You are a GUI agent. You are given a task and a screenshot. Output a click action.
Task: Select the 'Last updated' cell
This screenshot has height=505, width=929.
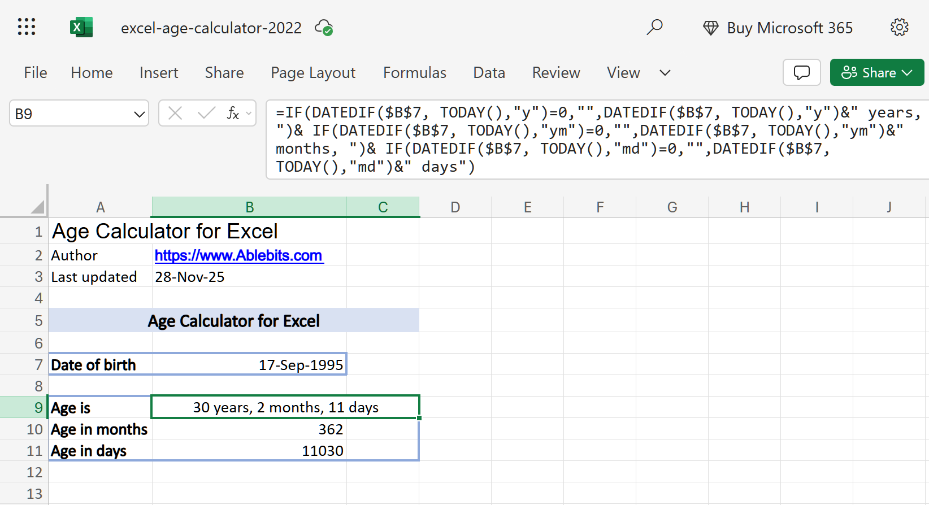pyautogui.click(x=100, y=277)
